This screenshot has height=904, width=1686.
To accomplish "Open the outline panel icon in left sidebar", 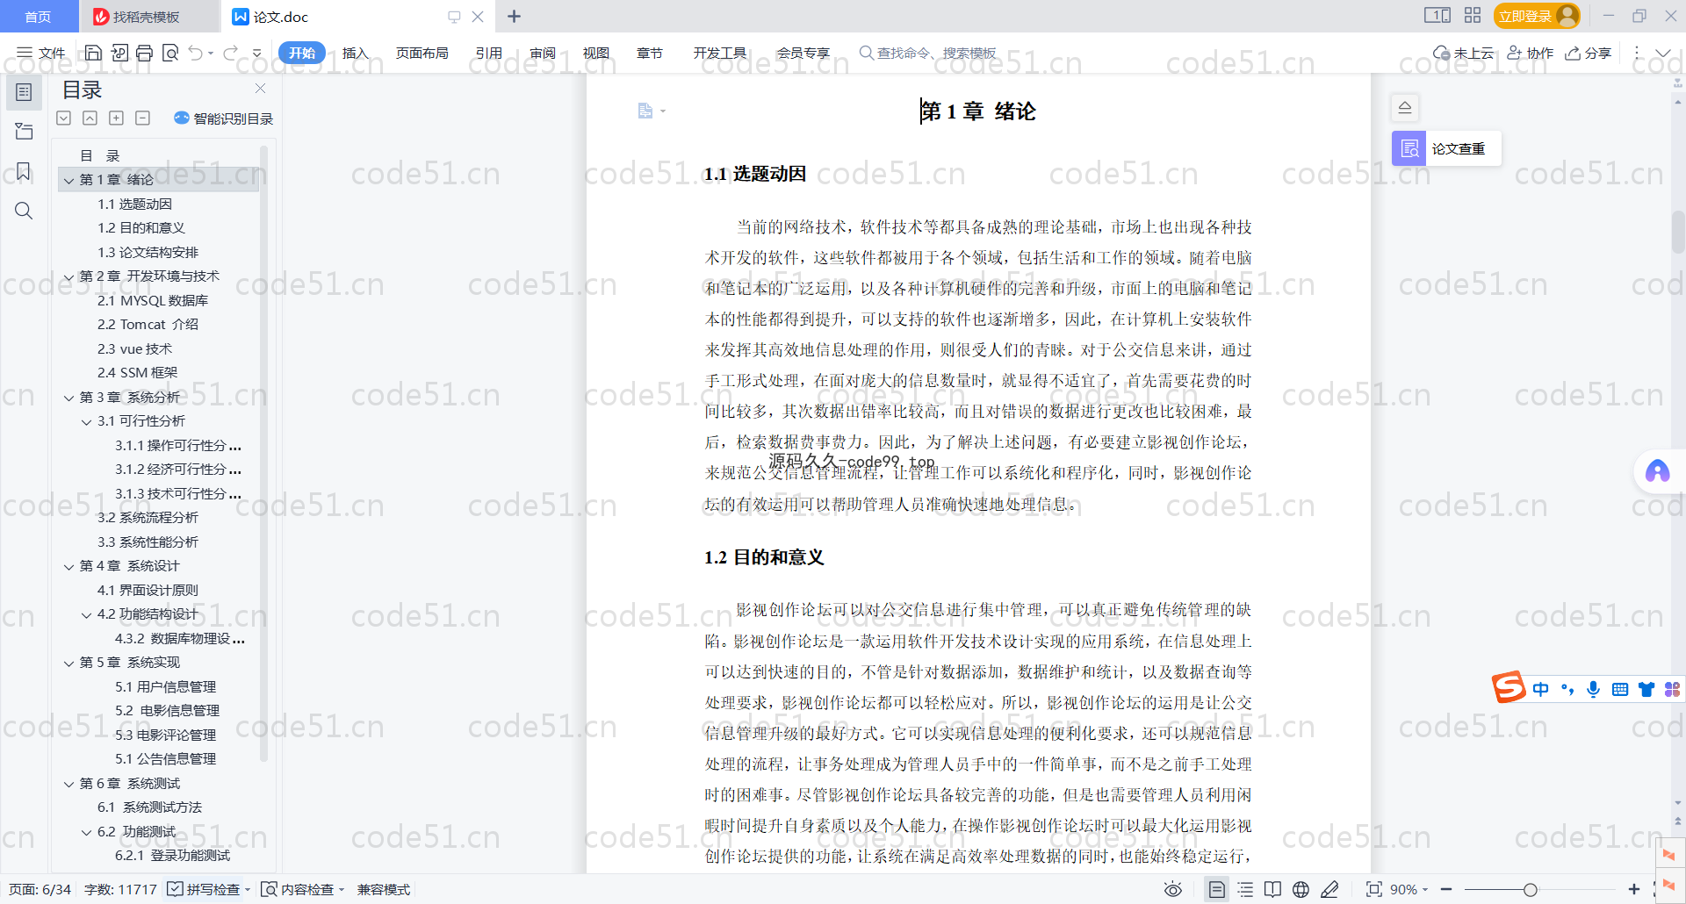I will [x=24, y=92].
